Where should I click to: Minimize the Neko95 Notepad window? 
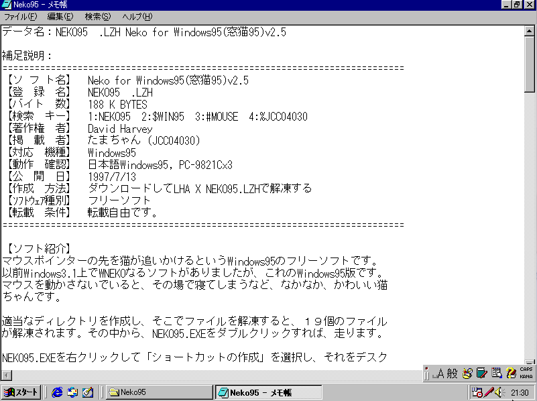[x=506, y=5]
